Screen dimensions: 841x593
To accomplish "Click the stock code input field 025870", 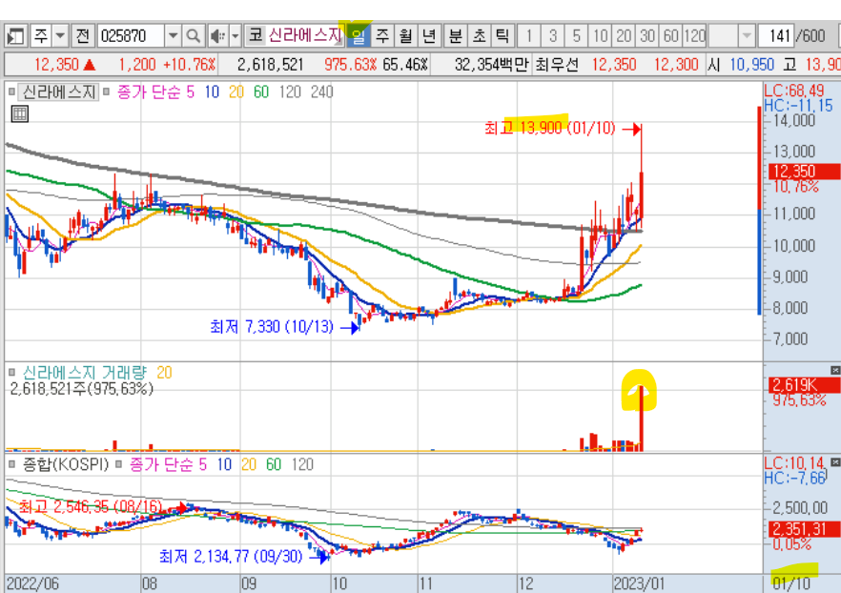I will tap(131, 36).
